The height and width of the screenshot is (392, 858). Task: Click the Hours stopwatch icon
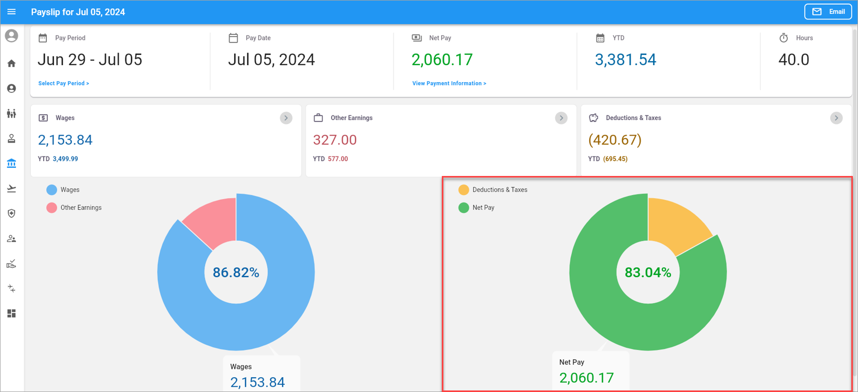coord(784,38)
